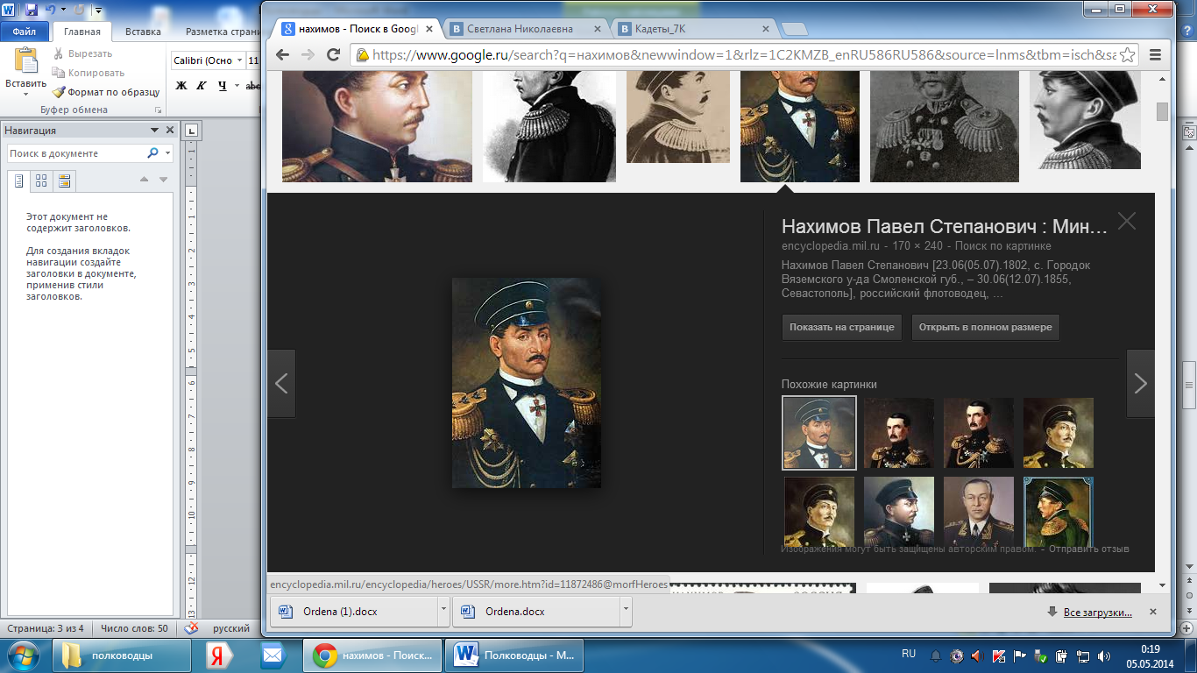Viewport: 1197px width, 673px height.
Task: Undo the last action in Word
Action: pos(50,11)
